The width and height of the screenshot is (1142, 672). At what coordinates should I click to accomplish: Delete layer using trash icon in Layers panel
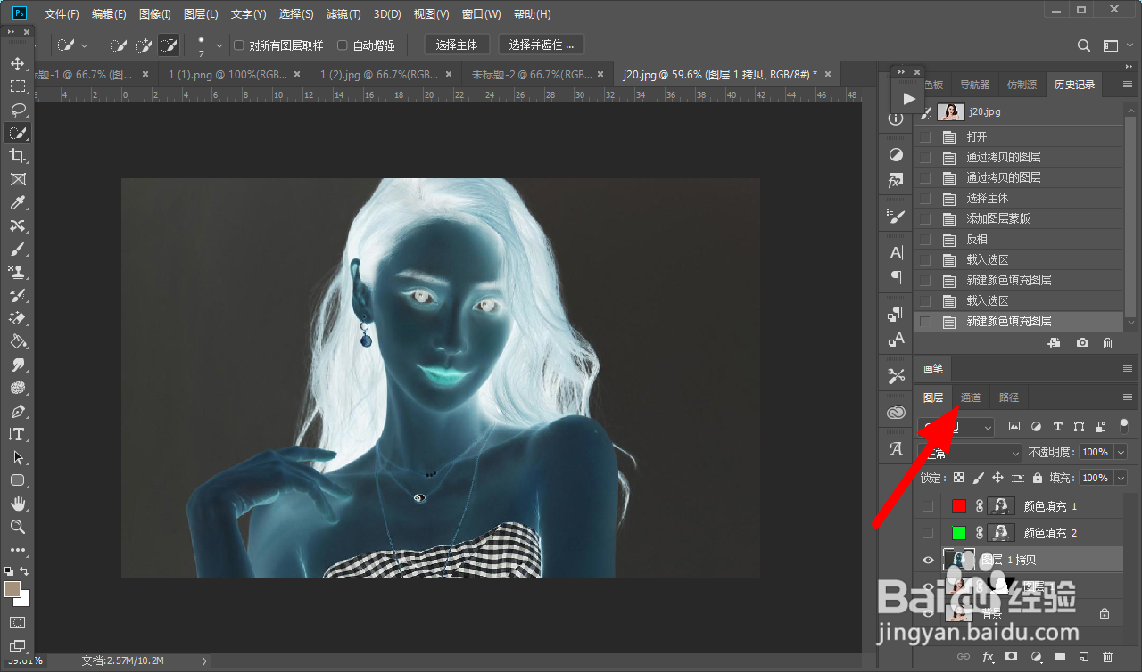[x=1107, y=657]
